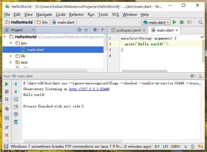Stop the process in the Run panel

[x=7, y=92]
